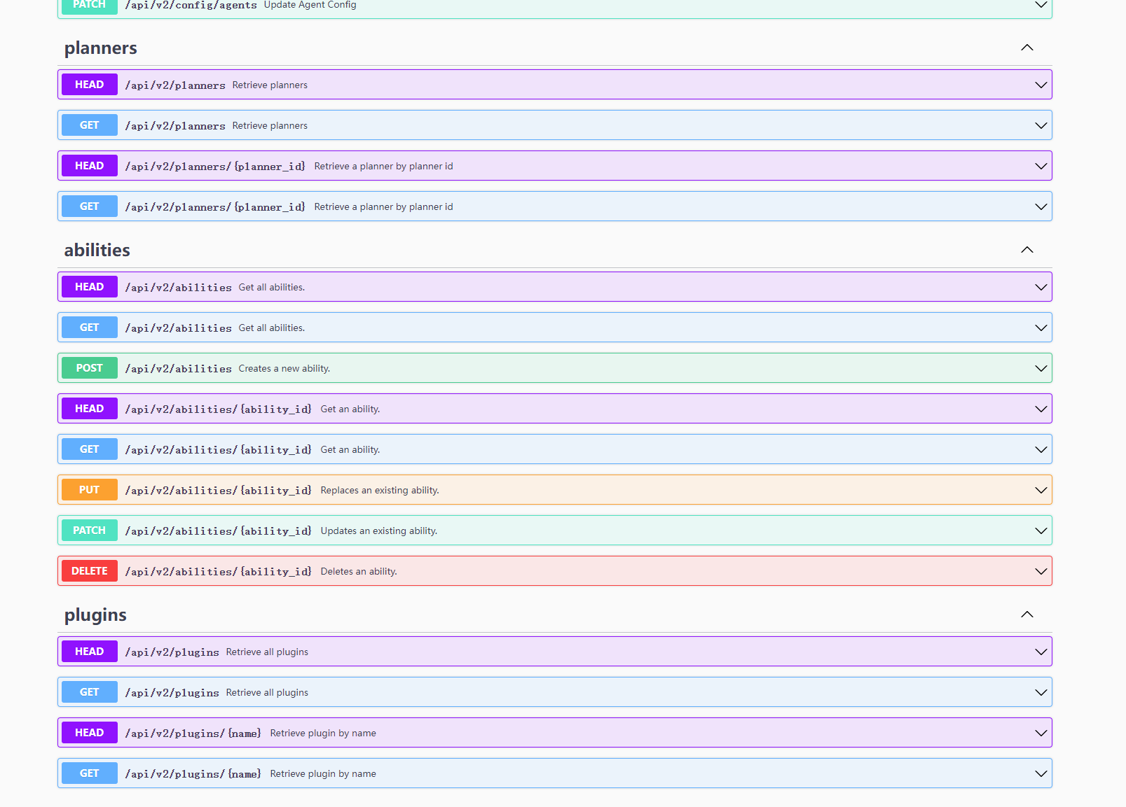Expand HEAD plugins/{name} row arrow
The image size is (1126, 807).
pos(1041,733)
